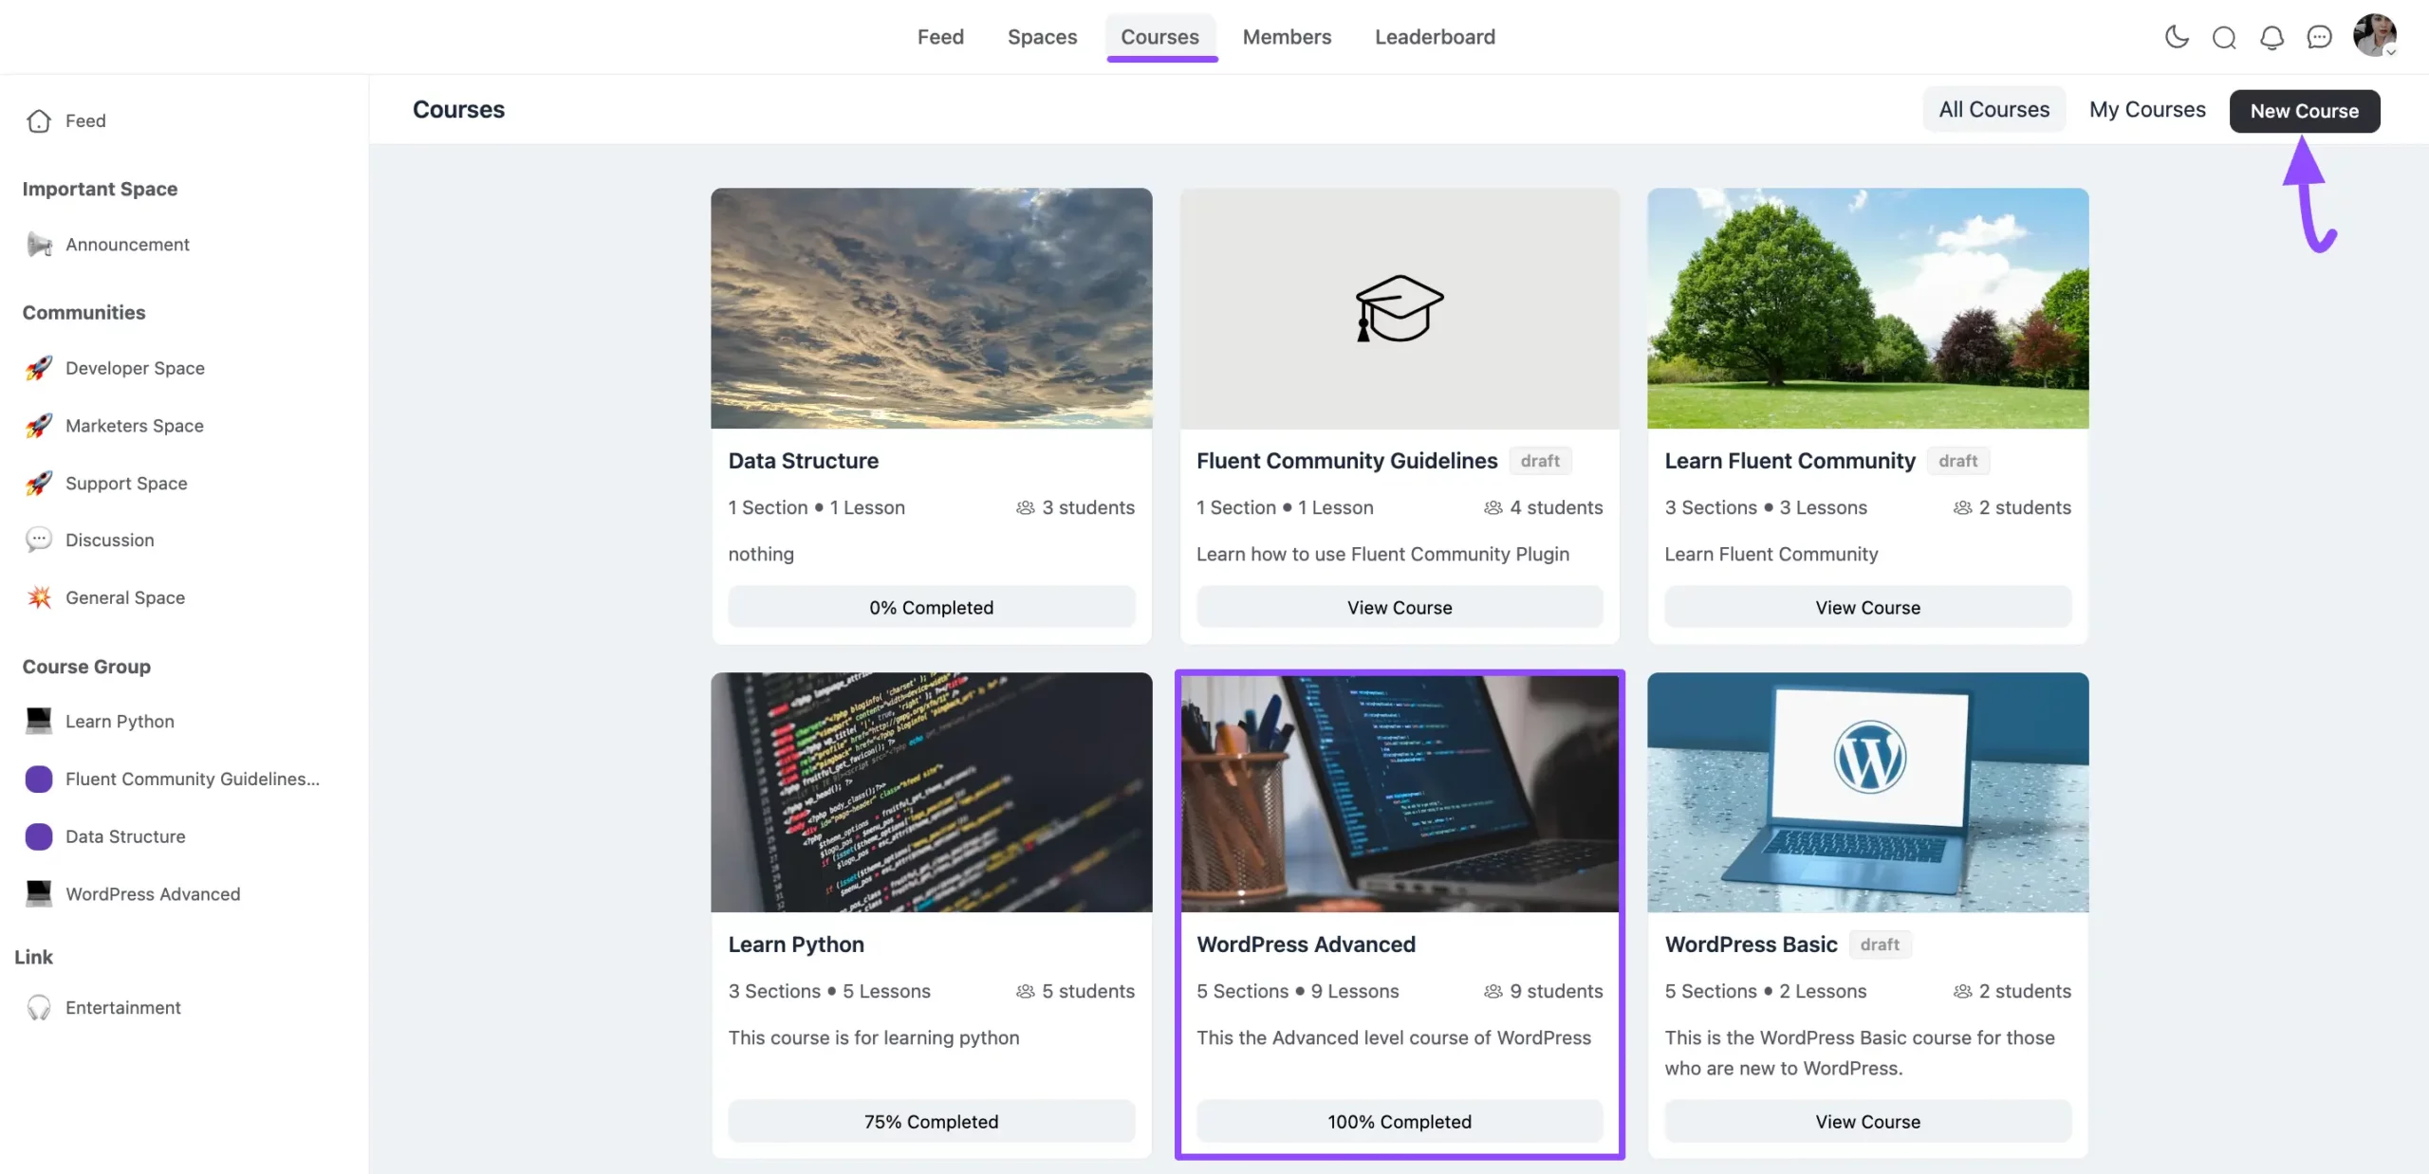
Task: Open the WordPress Advanced laptop thumbnail
Action: pos(1400,793)
